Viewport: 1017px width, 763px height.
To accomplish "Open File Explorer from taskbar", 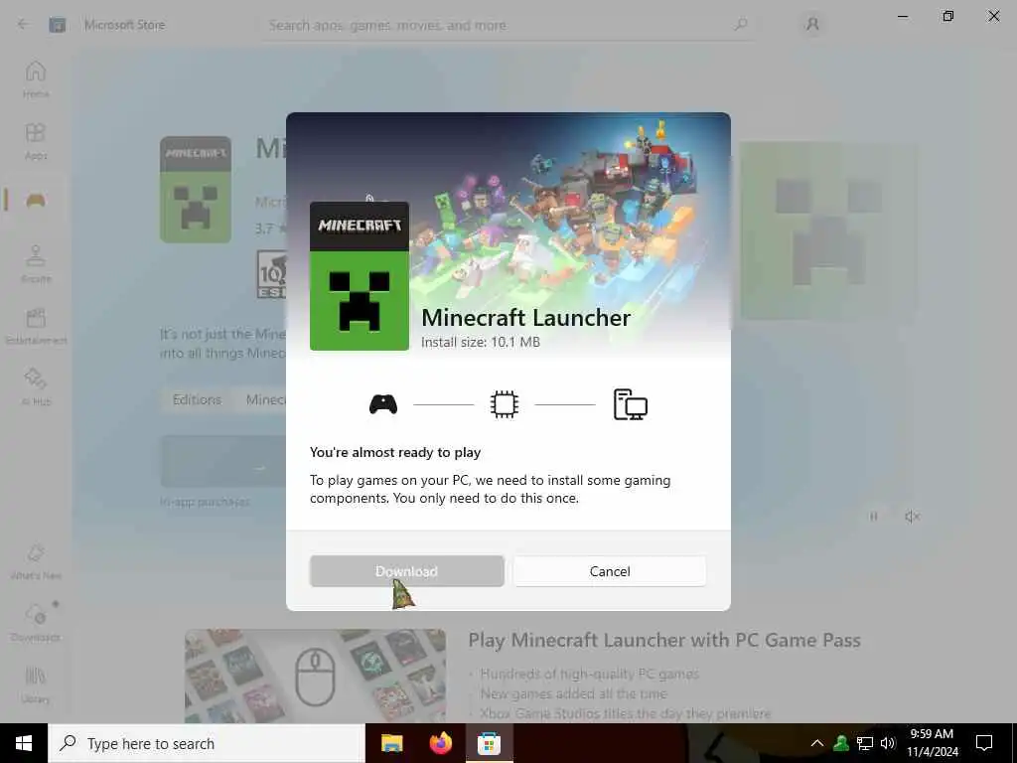I will coord(391,743).
